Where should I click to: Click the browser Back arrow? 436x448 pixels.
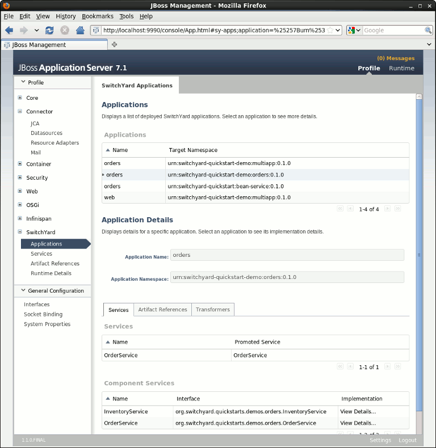pyautogui.click(x=9, y=30)
